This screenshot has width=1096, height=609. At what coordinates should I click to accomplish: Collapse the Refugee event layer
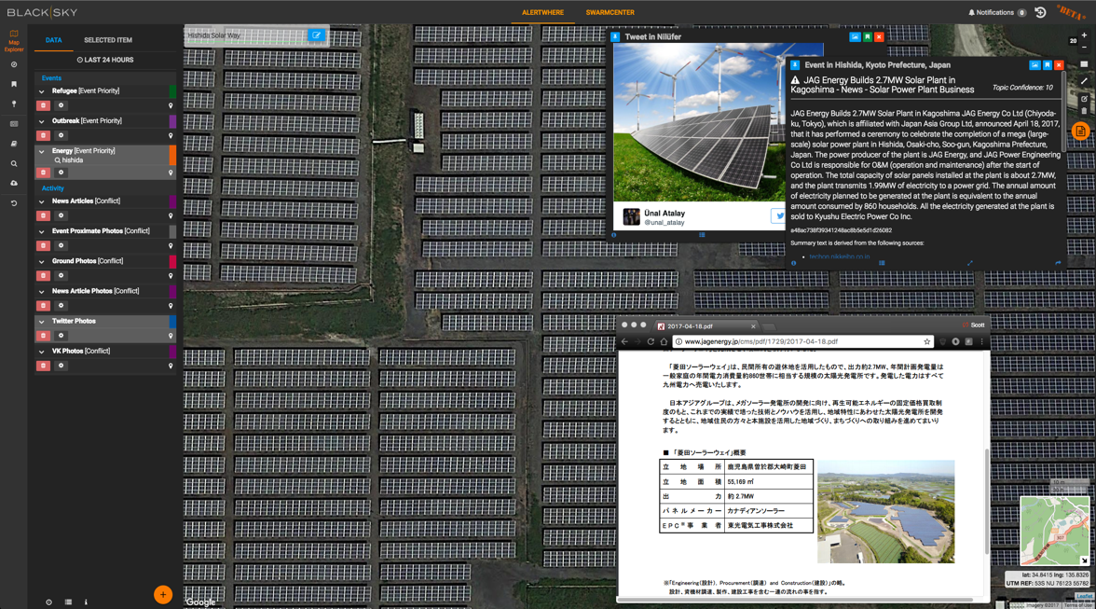tap(41, 91)
